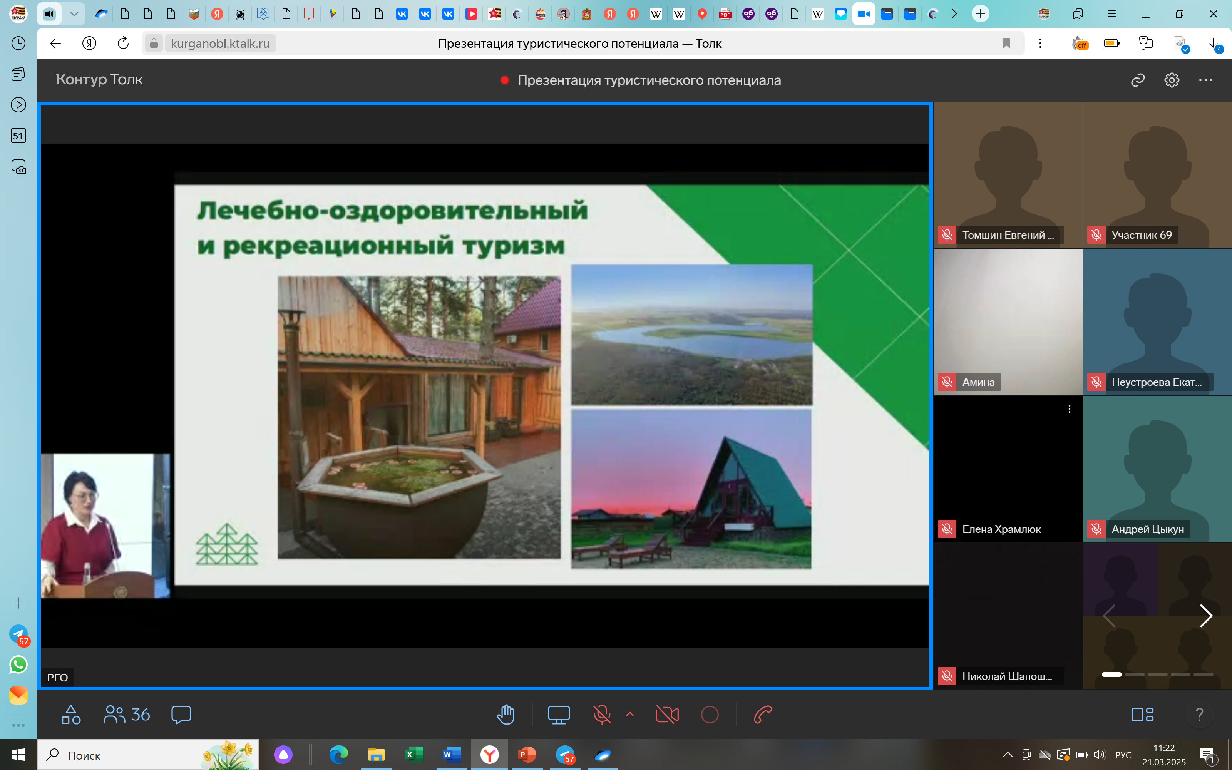Image resolution: width=1232 pixels, height=770 pixels.
Task: Open PowerPoint from the taskbar
Action: (527, 754)
